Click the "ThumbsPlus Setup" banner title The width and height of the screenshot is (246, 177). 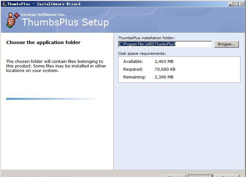click(65, 22)
